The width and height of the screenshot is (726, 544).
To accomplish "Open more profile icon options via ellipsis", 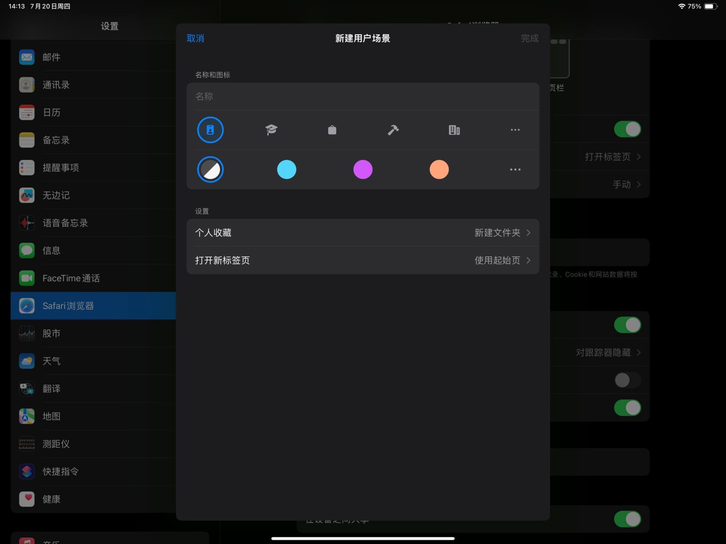I will pos(515,130).
